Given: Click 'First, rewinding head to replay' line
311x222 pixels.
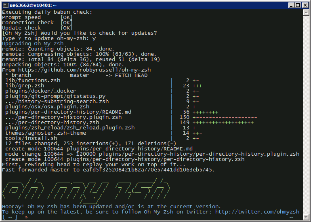Looking at the screenshot, I should tap(94, 165).
